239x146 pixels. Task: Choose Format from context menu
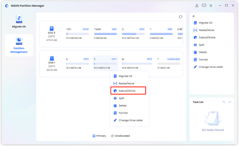(129, 113)
